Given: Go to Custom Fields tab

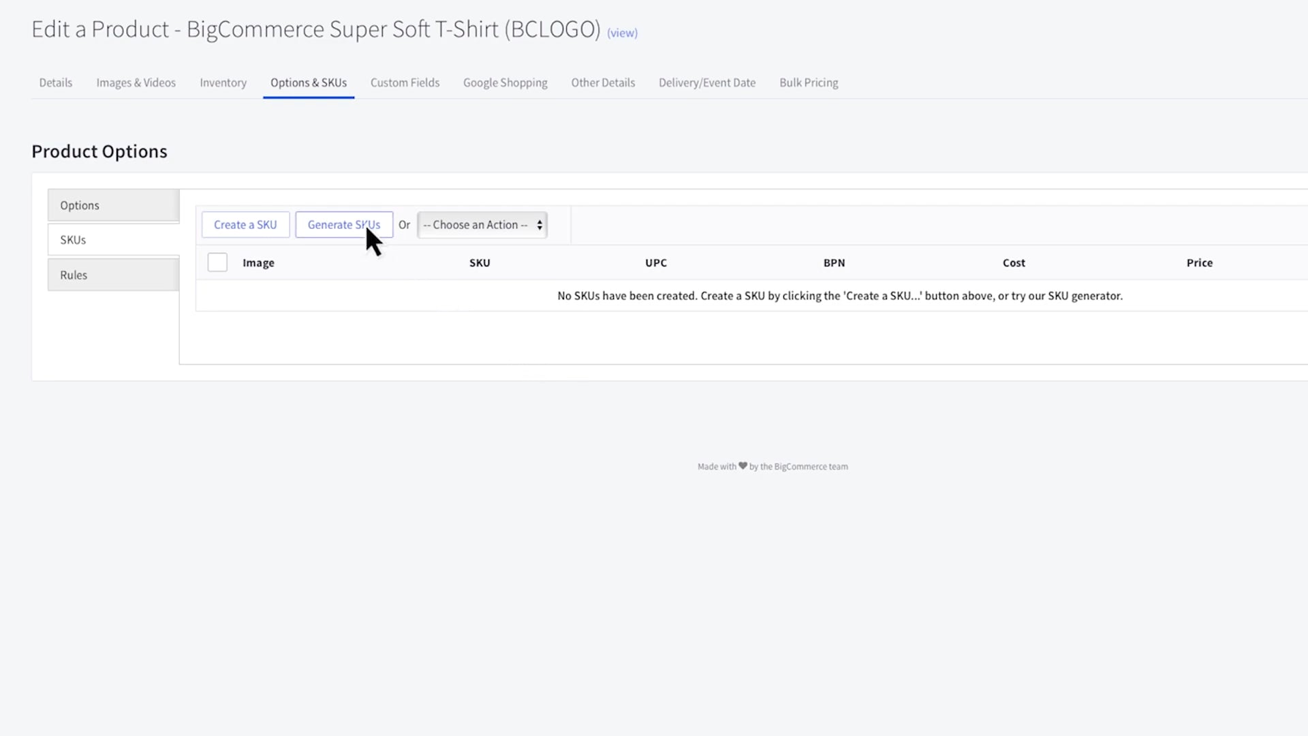Looking at the screenshot, I should (x=405, y=82).
